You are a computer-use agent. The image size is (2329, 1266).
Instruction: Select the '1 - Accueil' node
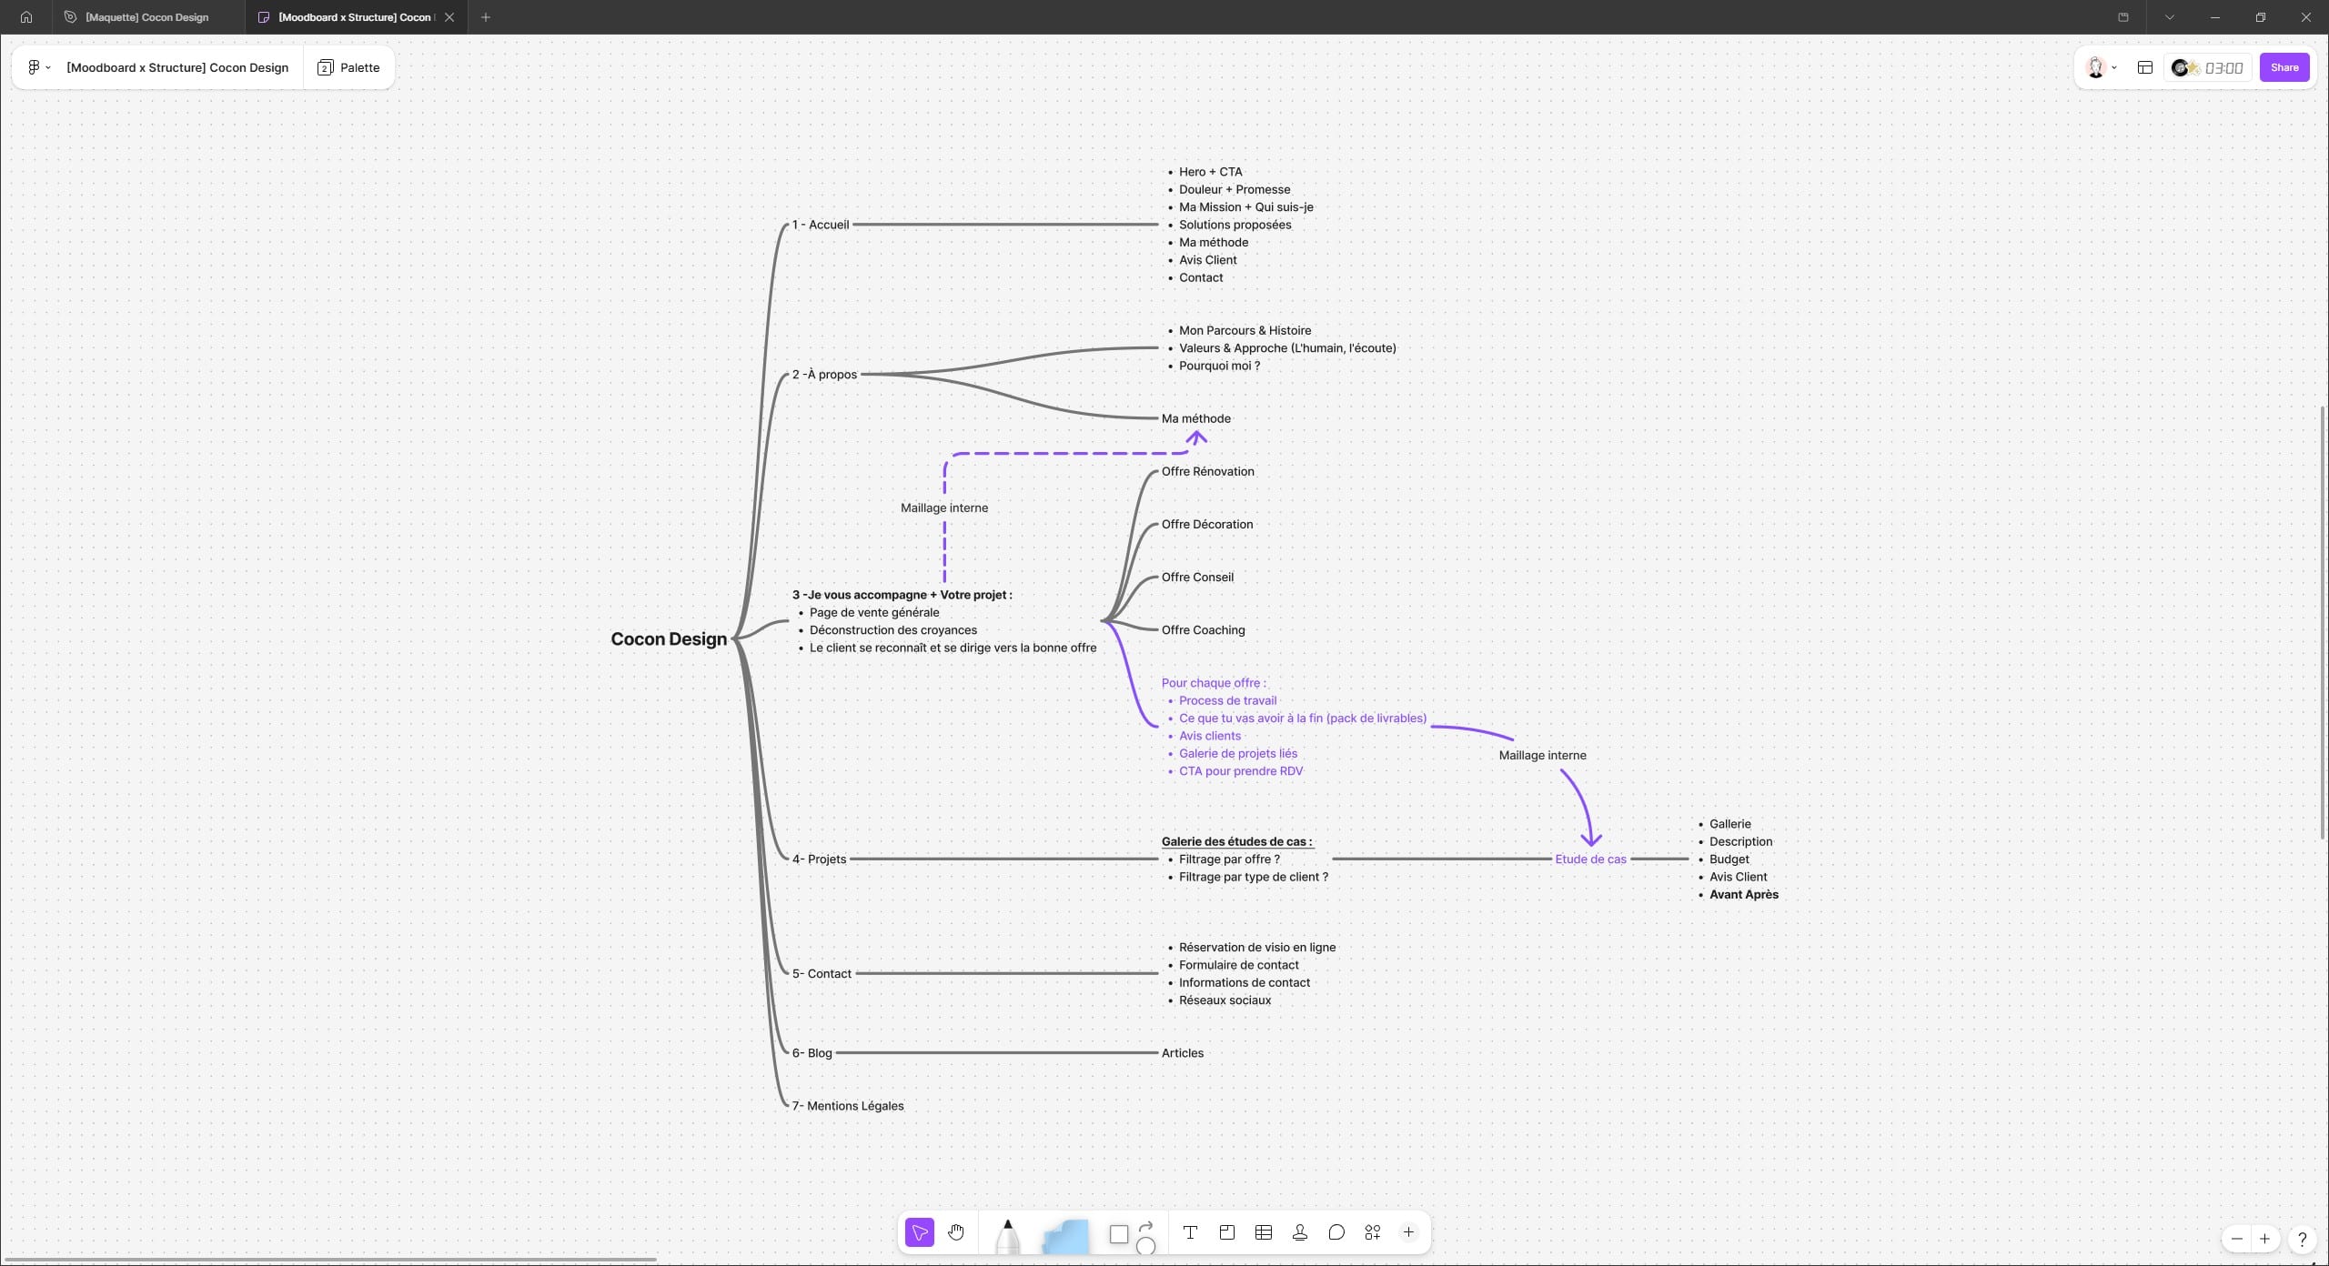tap(820, 225)
